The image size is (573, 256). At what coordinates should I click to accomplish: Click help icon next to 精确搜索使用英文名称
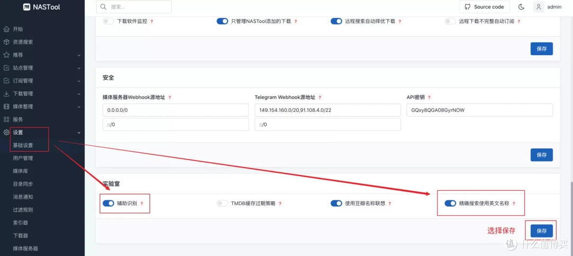[x=514, y=204]
